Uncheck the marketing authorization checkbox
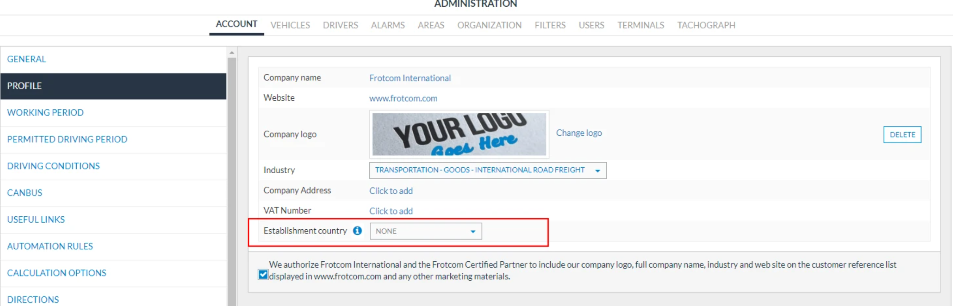Screen dimensions: 953x306 click(x=263, y=275)
